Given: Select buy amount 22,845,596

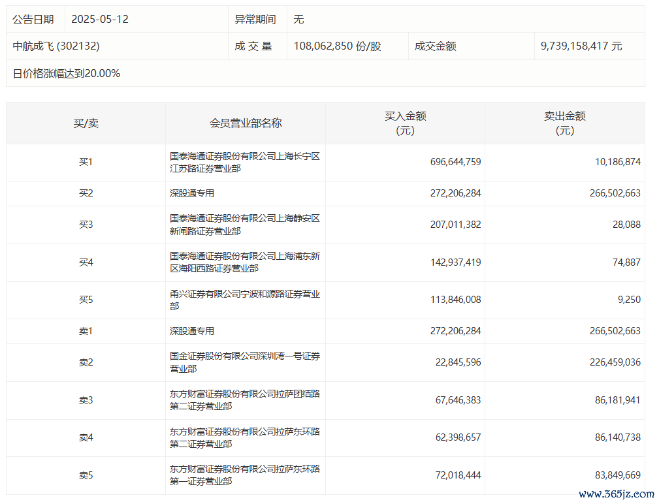Looking at the screenshot, I should click(x=458, y=362).
